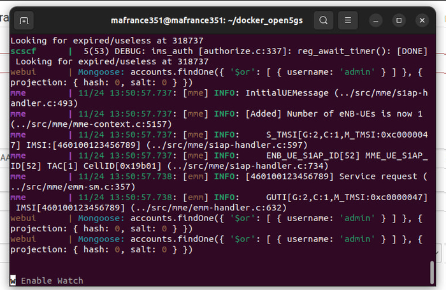
Task: Click the scscf service label
Action: [x=24, y=52]
